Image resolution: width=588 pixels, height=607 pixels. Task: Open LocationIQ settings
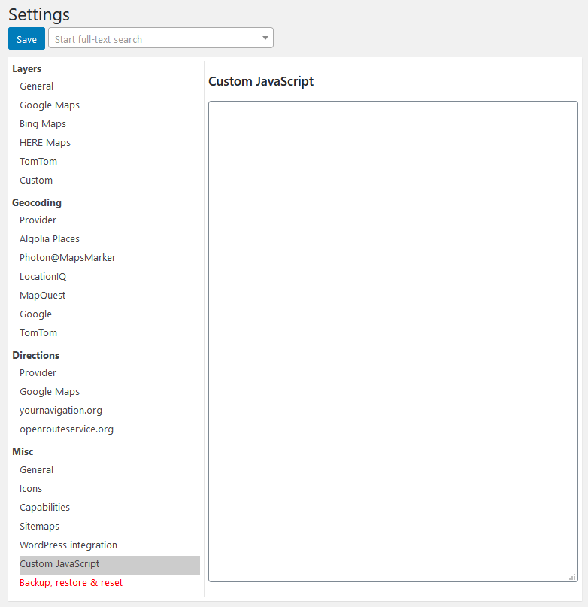pyautogui.click(x=43, y=277)
